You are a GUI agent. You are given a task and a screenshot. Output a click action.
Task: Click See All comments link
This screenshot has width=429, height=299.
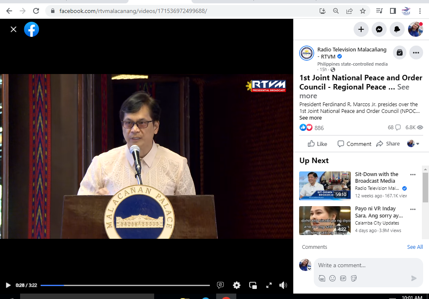[x=415, y=247]
